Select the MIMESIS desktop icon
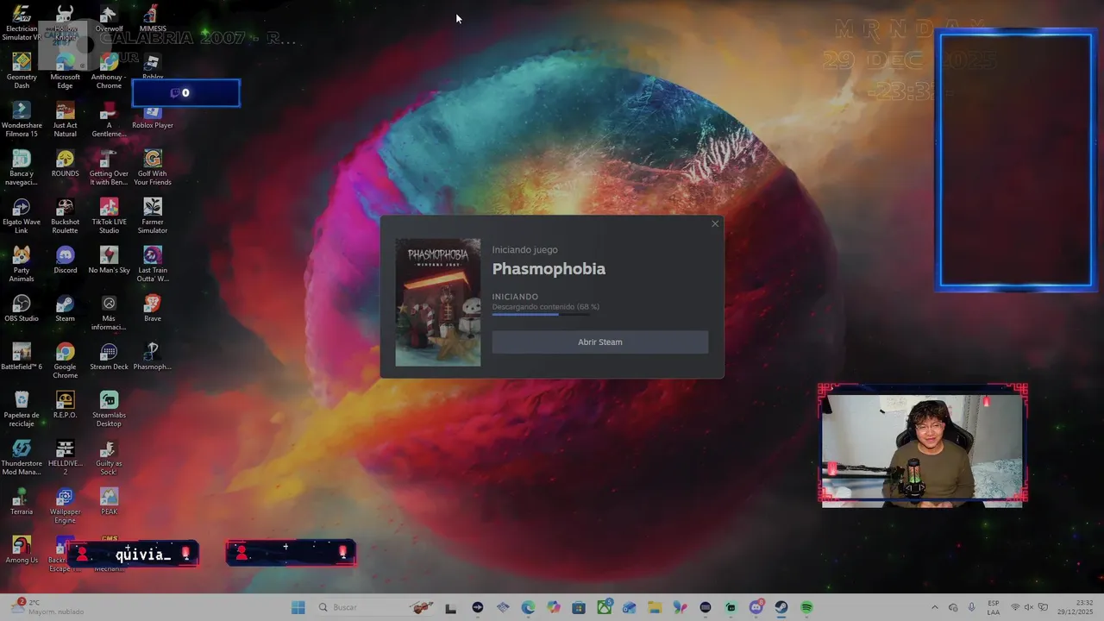This screenshot has width=1104, height=621. point(153,19)
